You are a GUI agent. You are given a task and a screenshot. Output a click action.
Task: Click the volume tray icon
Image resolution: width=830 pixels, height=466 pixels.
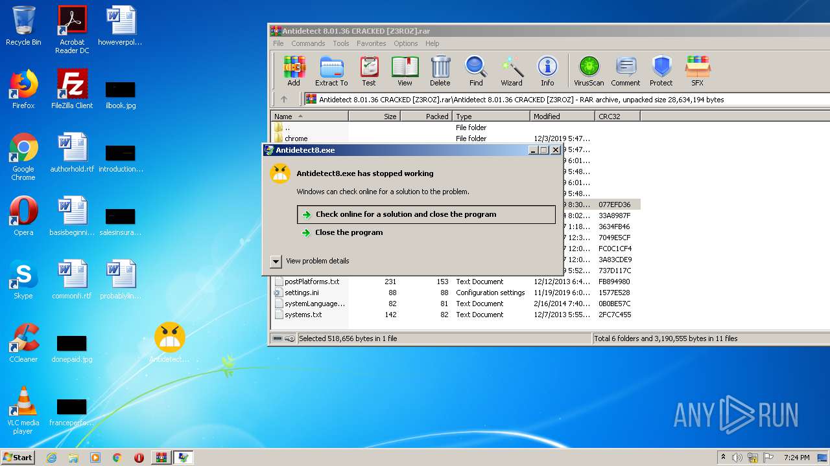(737, 458)
